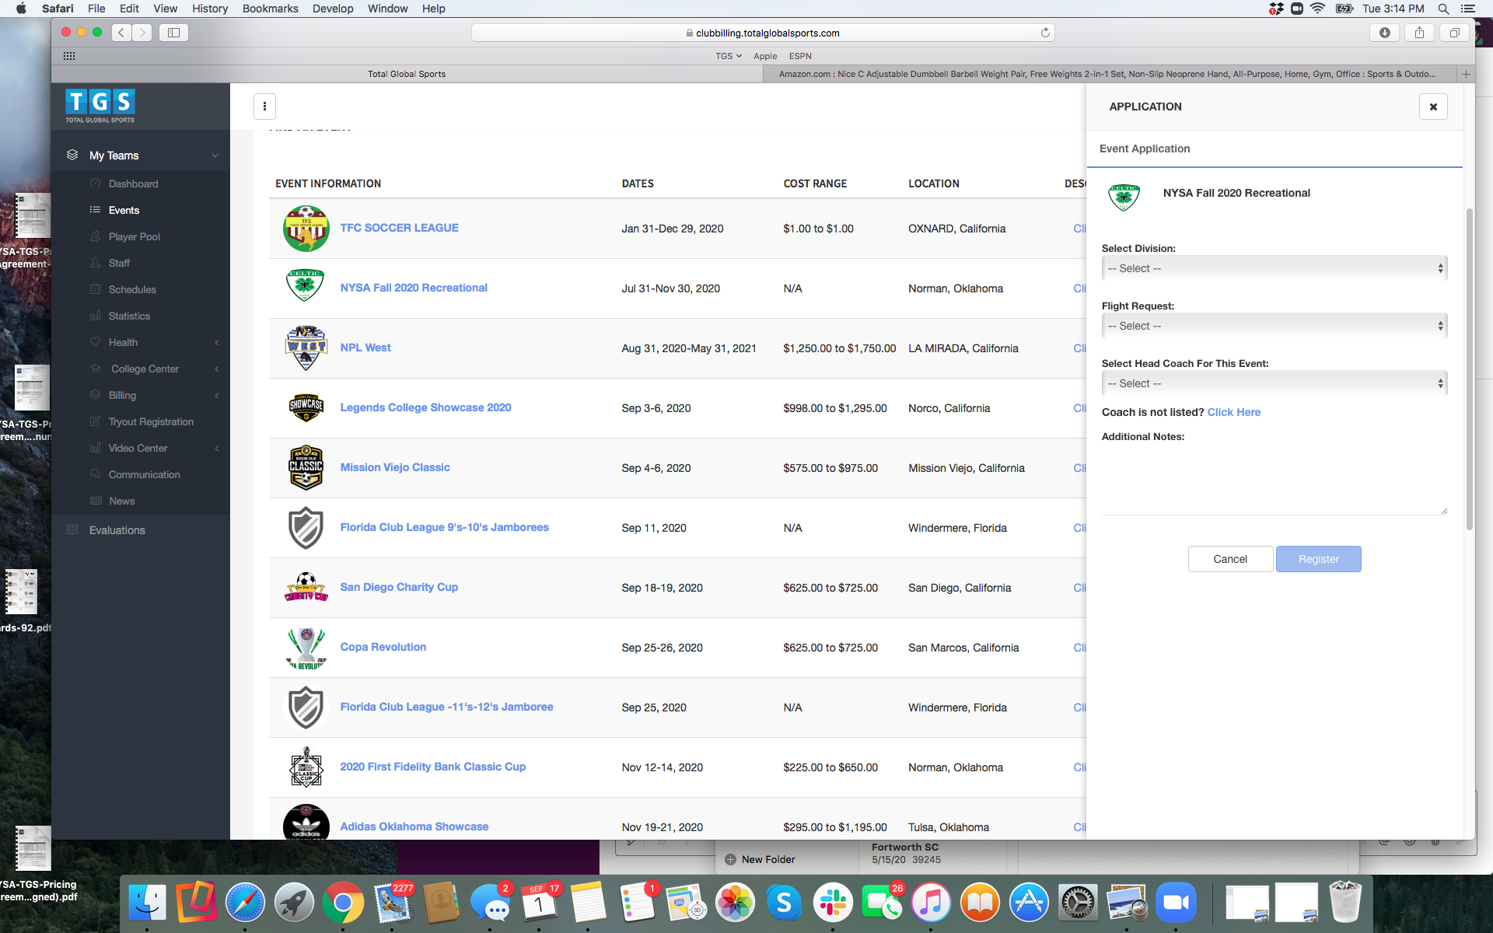
Task: Open the Select Division dropdown
Action: click(x=1273, y=268)
